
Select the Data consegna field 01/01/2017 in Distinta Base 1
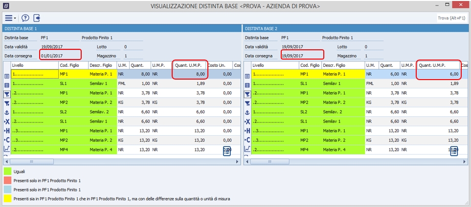(60, 56)
